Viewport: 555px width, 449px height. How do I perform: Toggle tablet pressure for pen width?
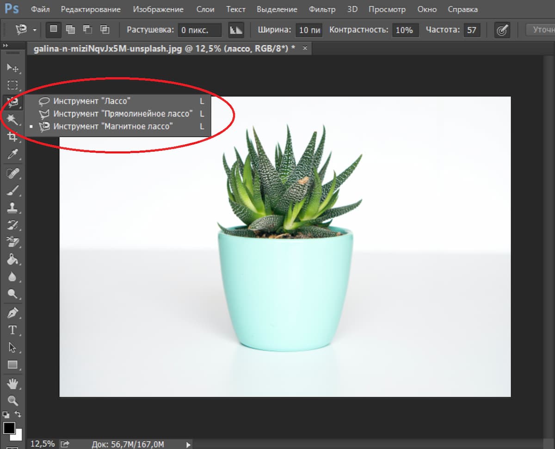(x=501, y=30)
